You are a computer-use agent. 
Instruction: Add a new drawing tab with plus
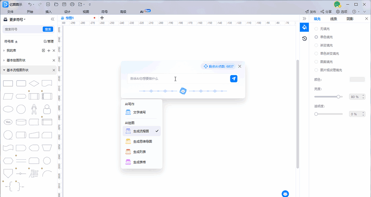point(102,18)
